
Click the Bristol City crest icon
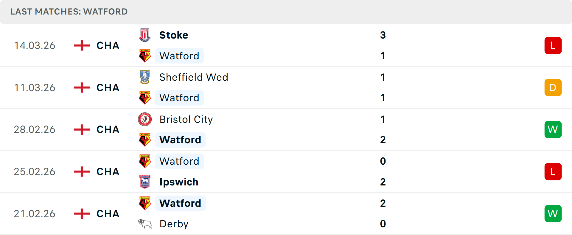[145, 119]
